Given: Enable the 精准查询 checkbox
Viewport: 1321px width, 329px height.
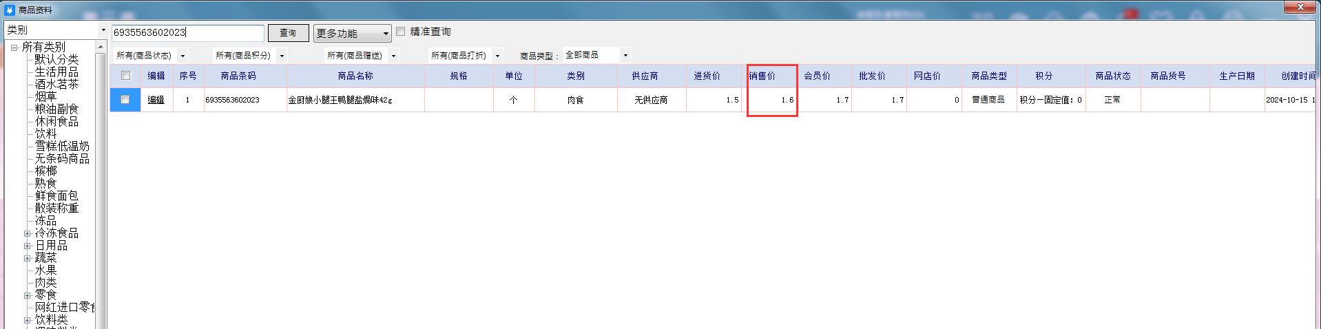Looking at the screenshot, I should (x=401, y=32).
